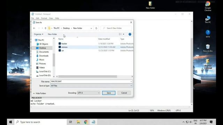Screen dimensions: 223x125
Task: Close the Save As dialog
Action: (x=131, y=22)
